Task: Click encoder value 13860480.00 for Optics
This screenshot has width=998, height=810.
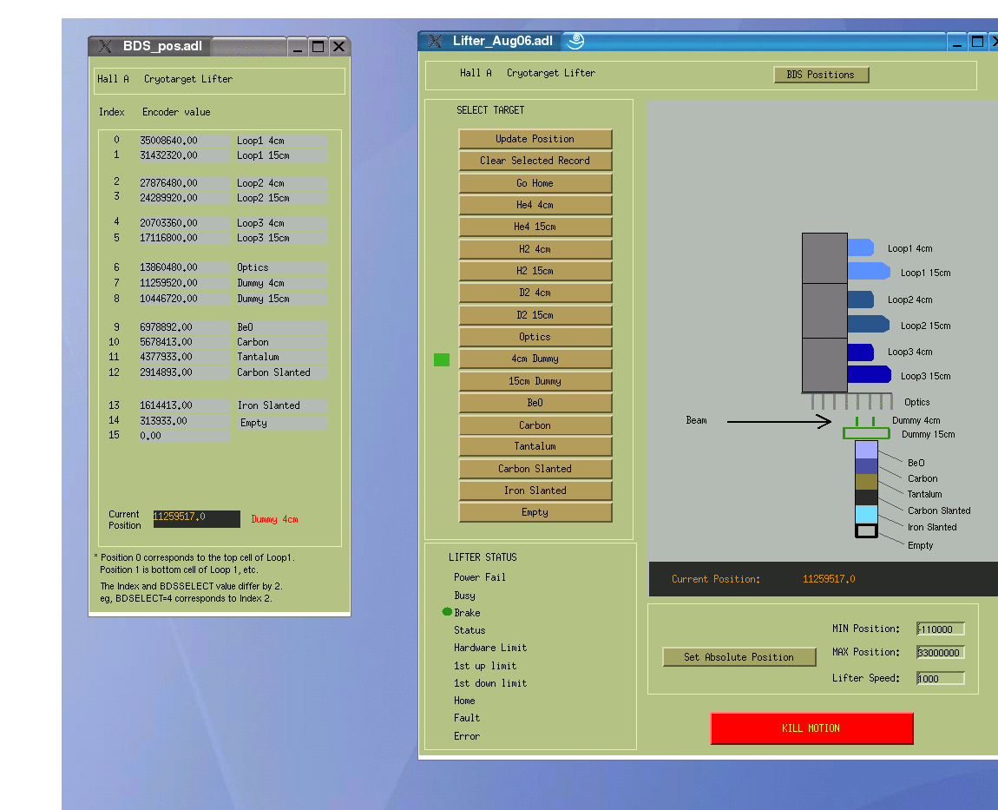Action: click(x=183, y=267)
